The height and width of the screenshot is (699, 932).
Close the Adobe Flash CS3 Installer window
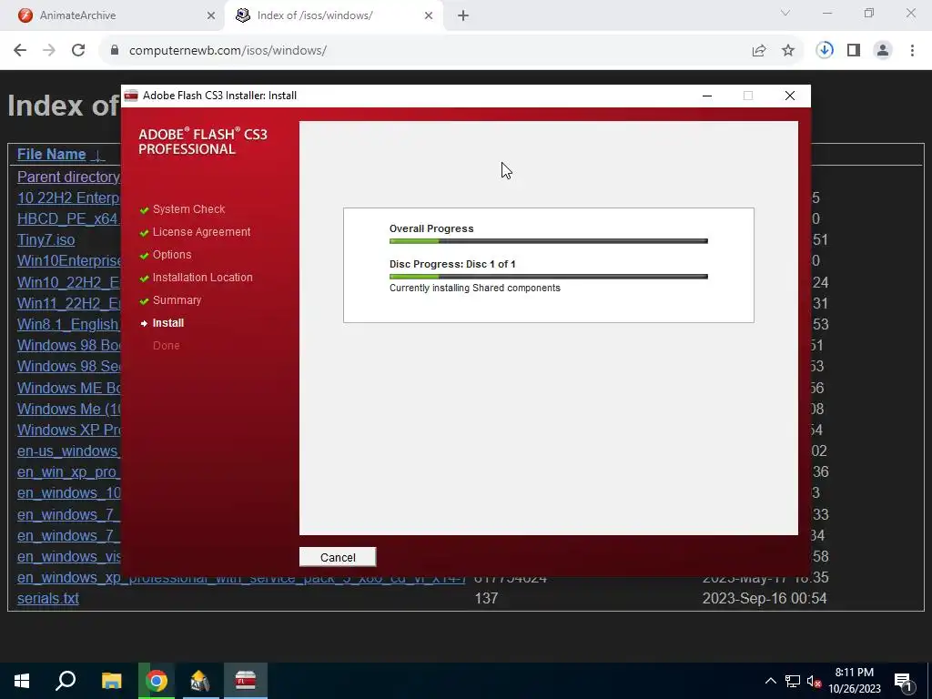789,96
